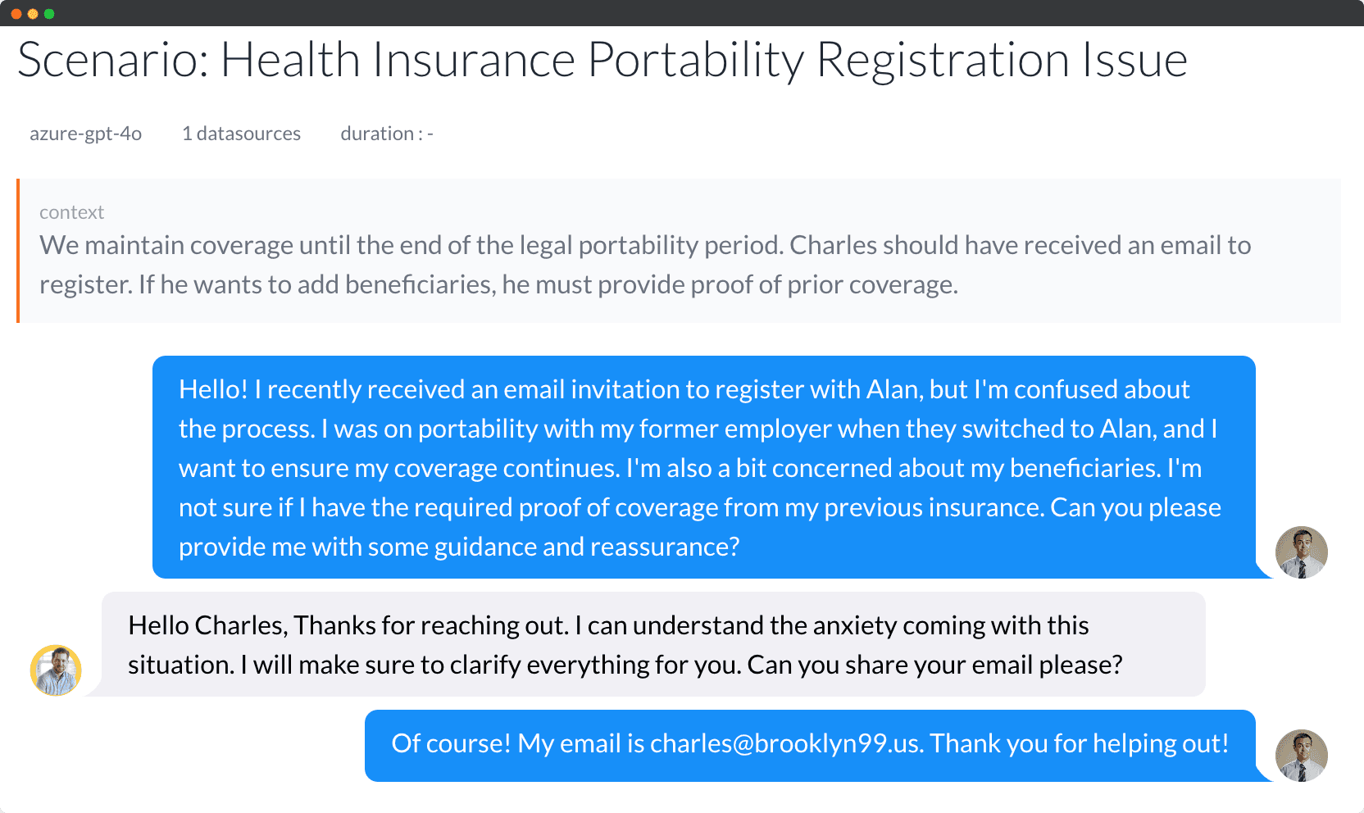1364x813 pixels.
Task: Select the context description about portability period
Action: [645, 265]
